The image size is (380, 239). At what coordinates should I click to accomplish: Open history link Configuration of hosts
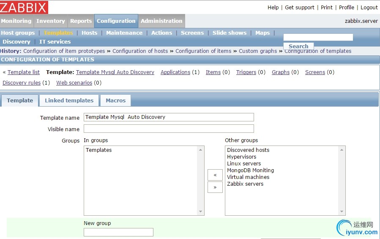tap(140, 51)
